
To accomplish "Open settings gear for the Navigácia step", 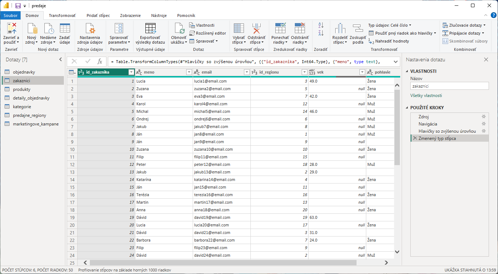I will [484, 124].
